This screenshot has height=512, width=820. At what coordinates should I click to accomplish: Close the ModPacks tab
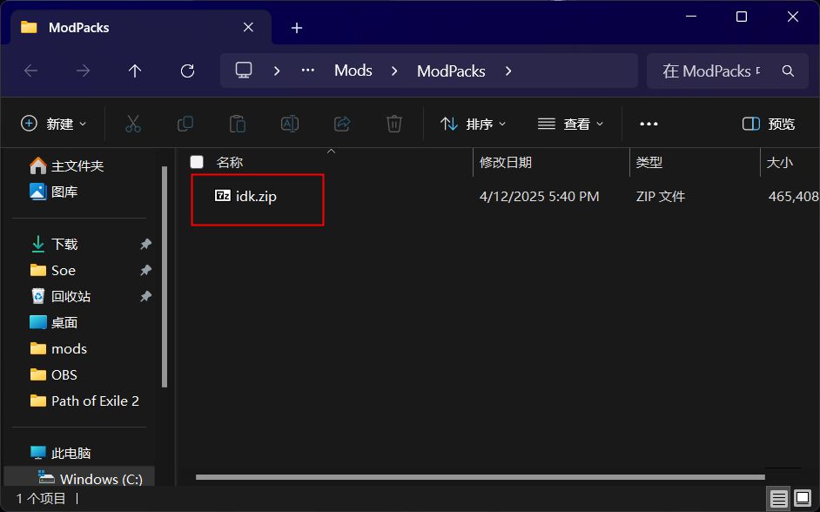(x=248, y=27)
